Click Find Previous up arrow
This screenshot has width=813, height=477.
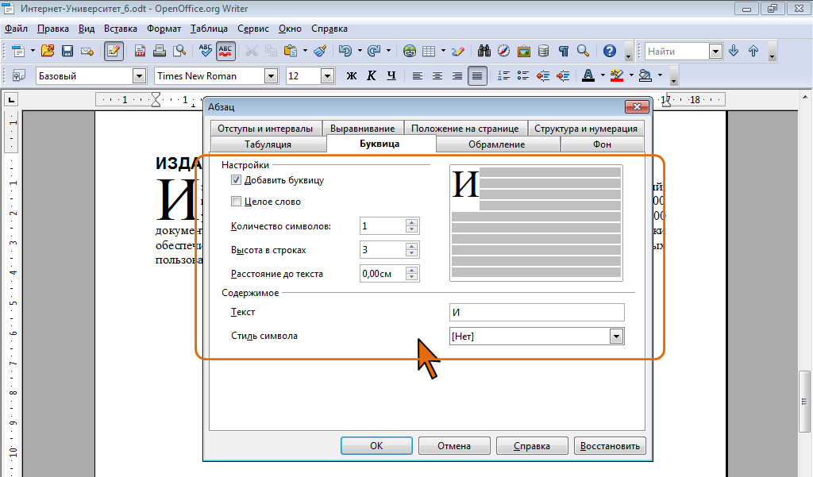coord(753,51)
